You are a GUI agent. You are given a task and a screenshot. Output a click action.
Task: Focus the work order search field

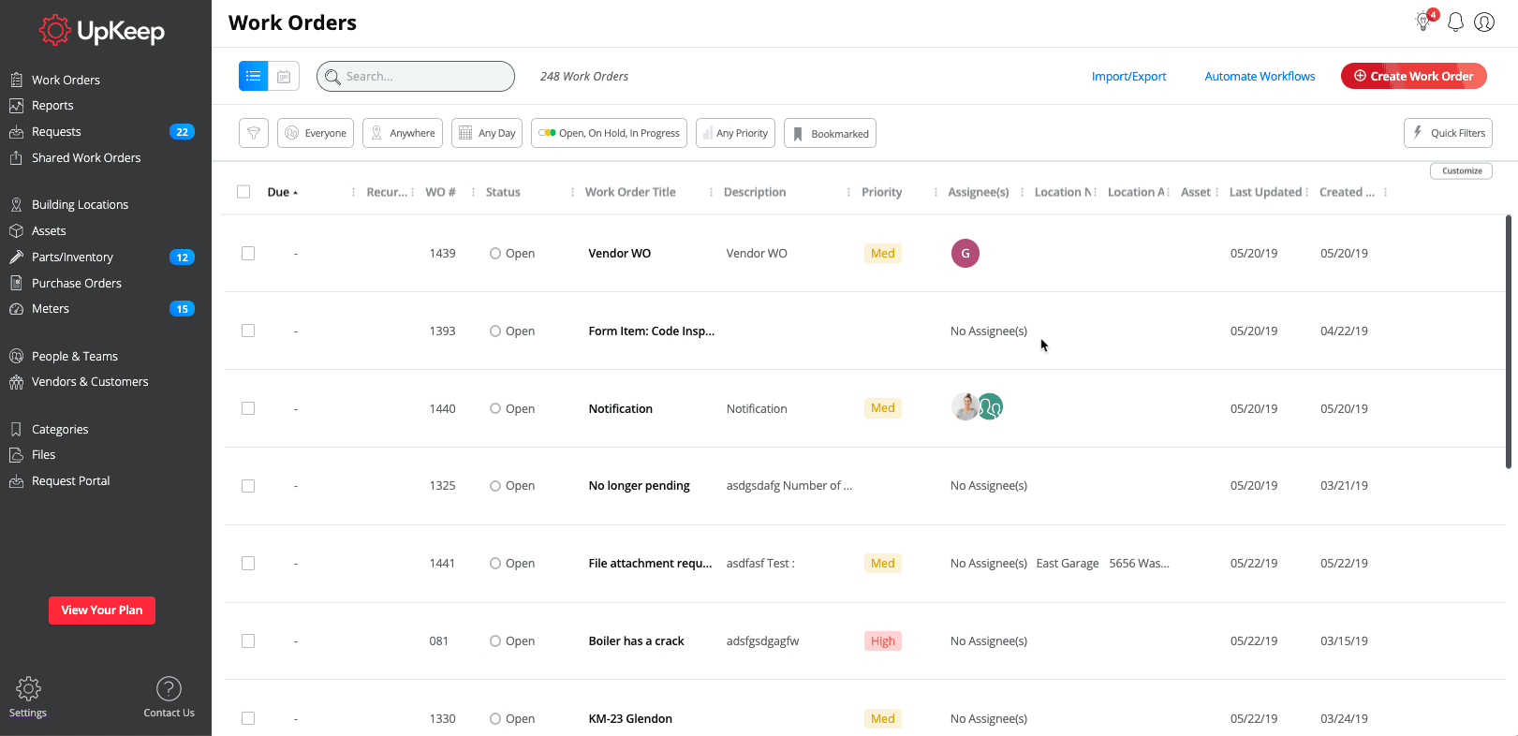[x=416, y=76]
